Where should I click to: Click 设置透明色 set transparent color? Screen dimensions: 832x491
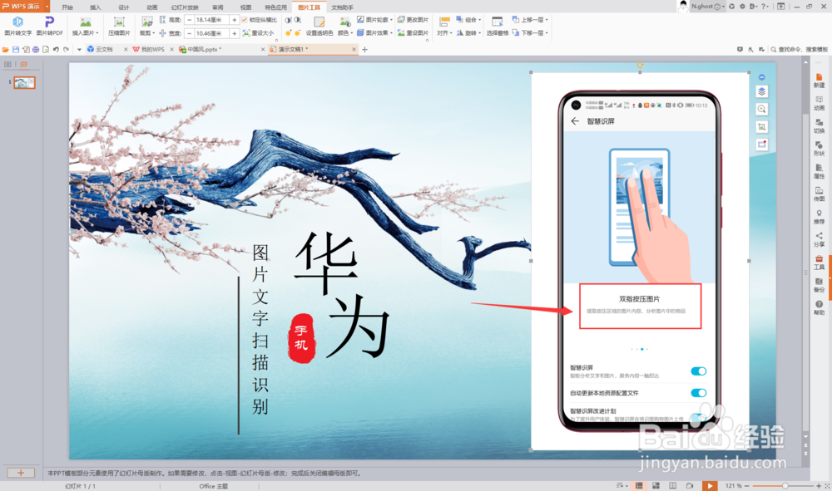[x=319, y=26]
